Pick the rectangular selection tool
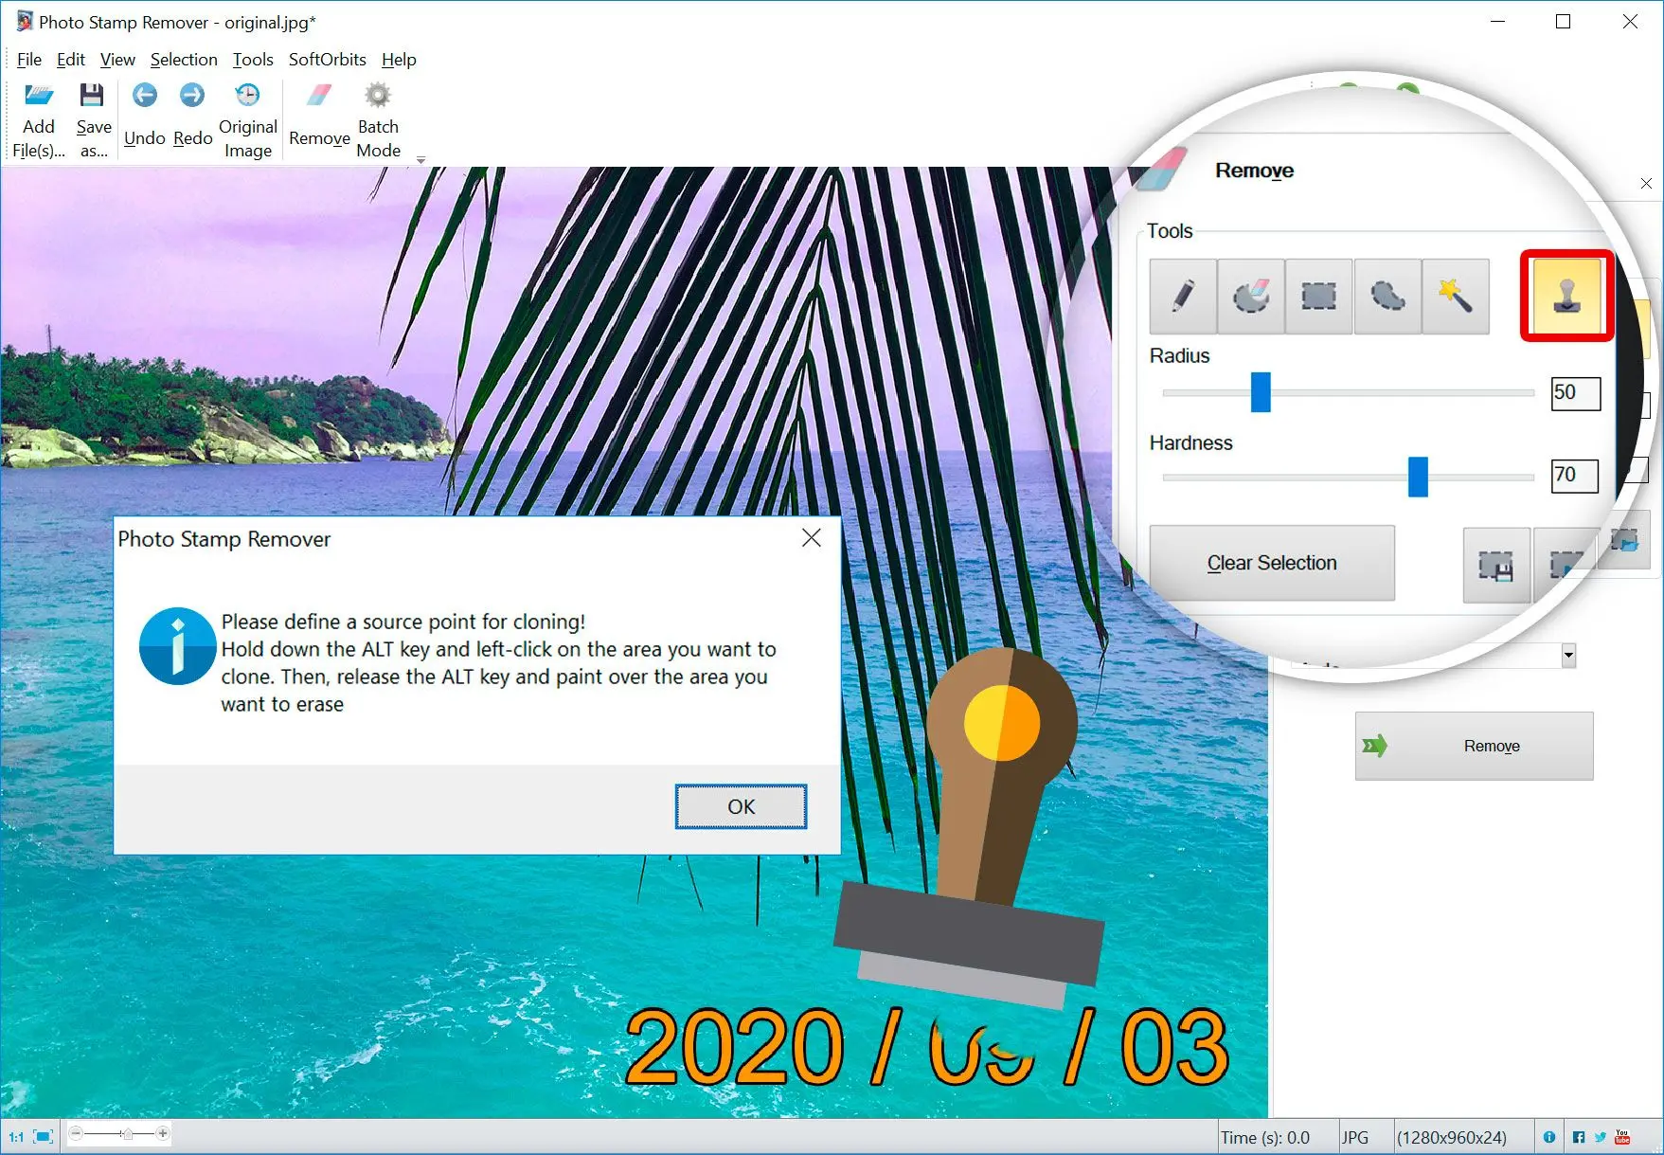The height and width of the screenshot is (1155, 1664). tap(1318, 297)
